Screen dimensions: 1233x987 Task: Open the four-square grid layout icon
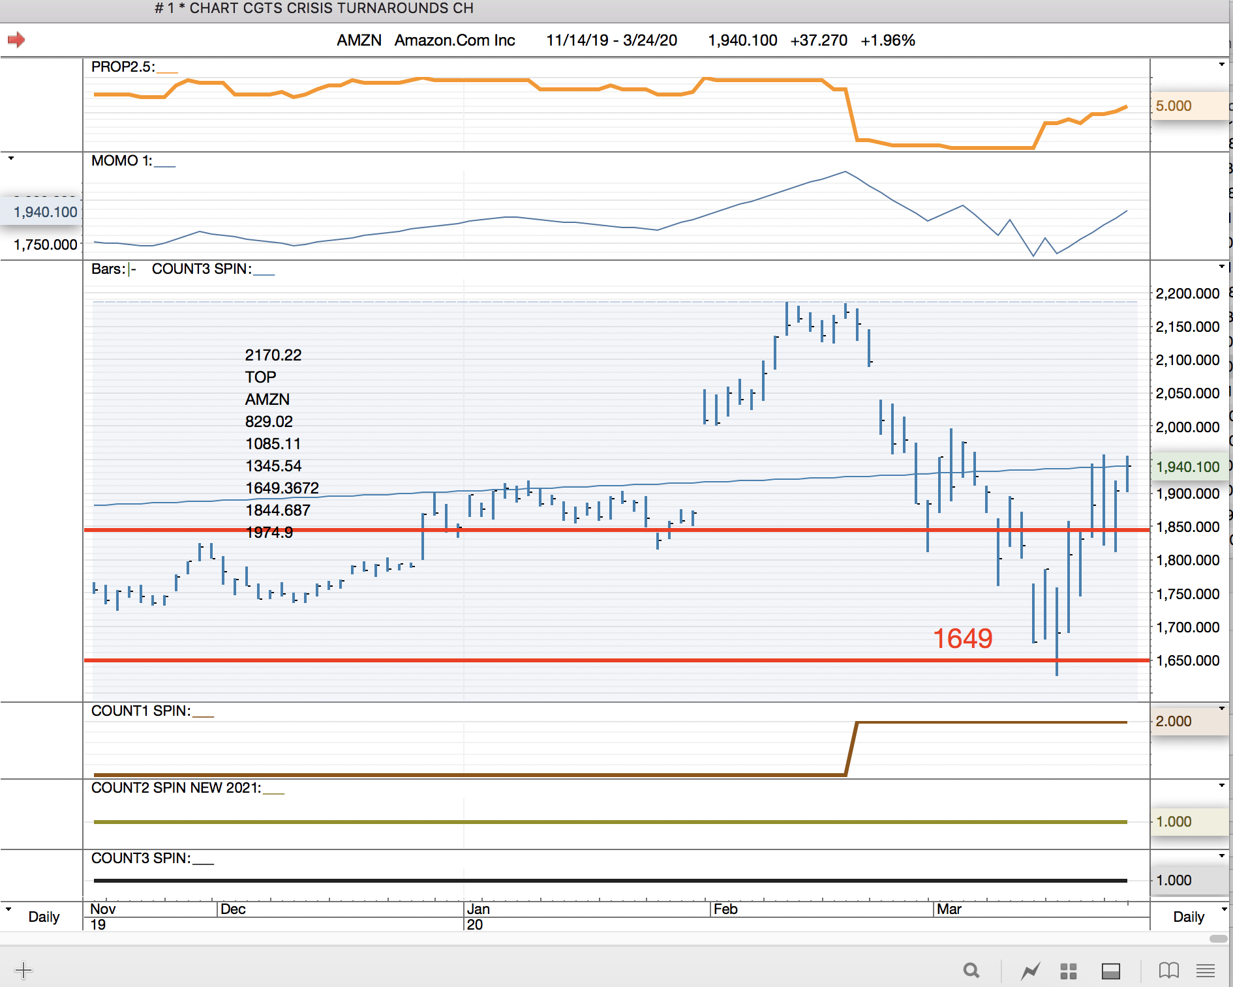coord(1069,971)
